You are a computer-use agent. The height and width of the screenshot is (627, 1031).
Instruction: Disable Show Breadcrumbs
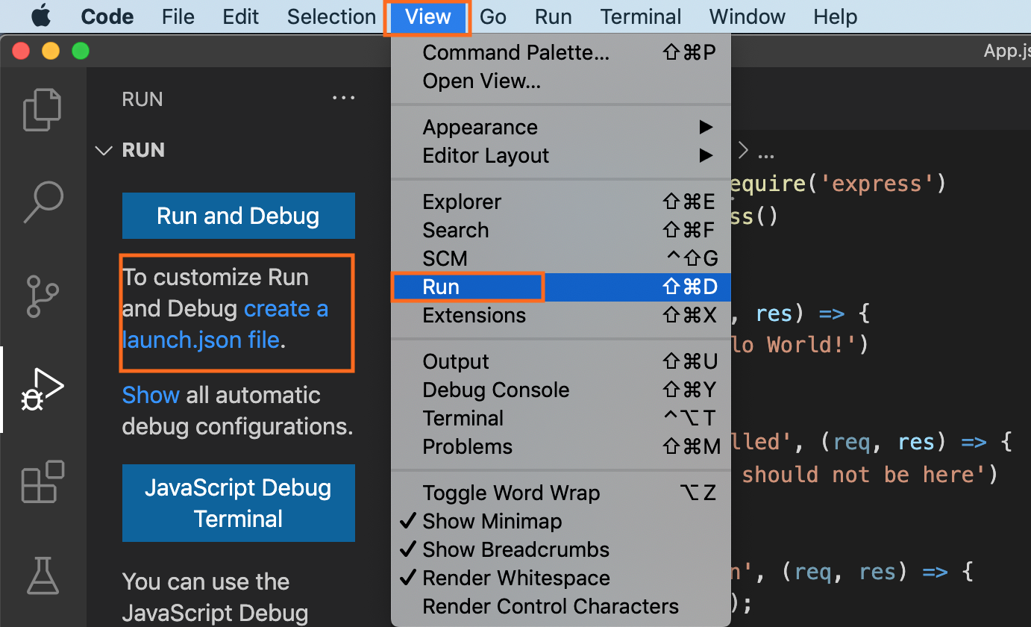tap(515, 549)
